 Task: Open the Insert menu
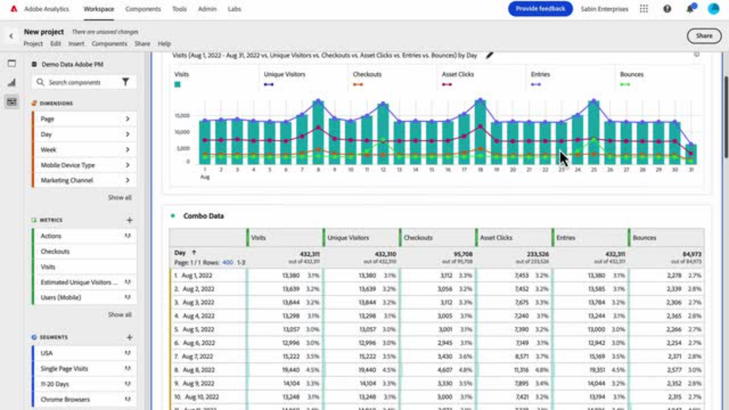point(76,44)
